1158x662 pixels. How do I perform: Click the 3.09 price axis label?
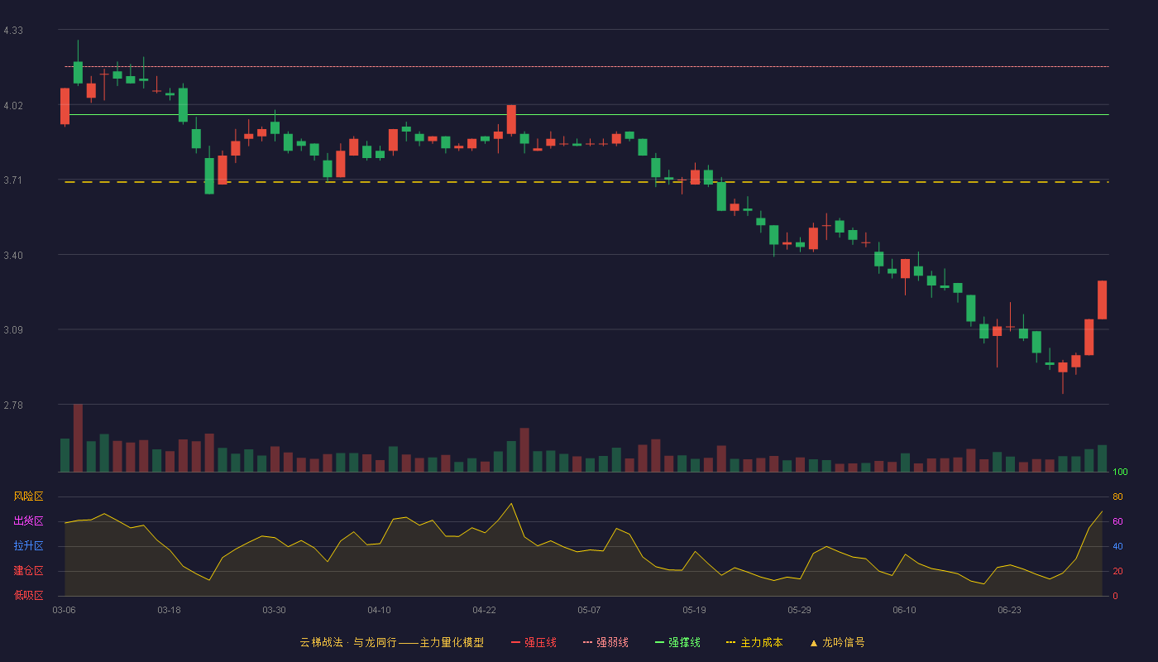(x=13, y=330)
